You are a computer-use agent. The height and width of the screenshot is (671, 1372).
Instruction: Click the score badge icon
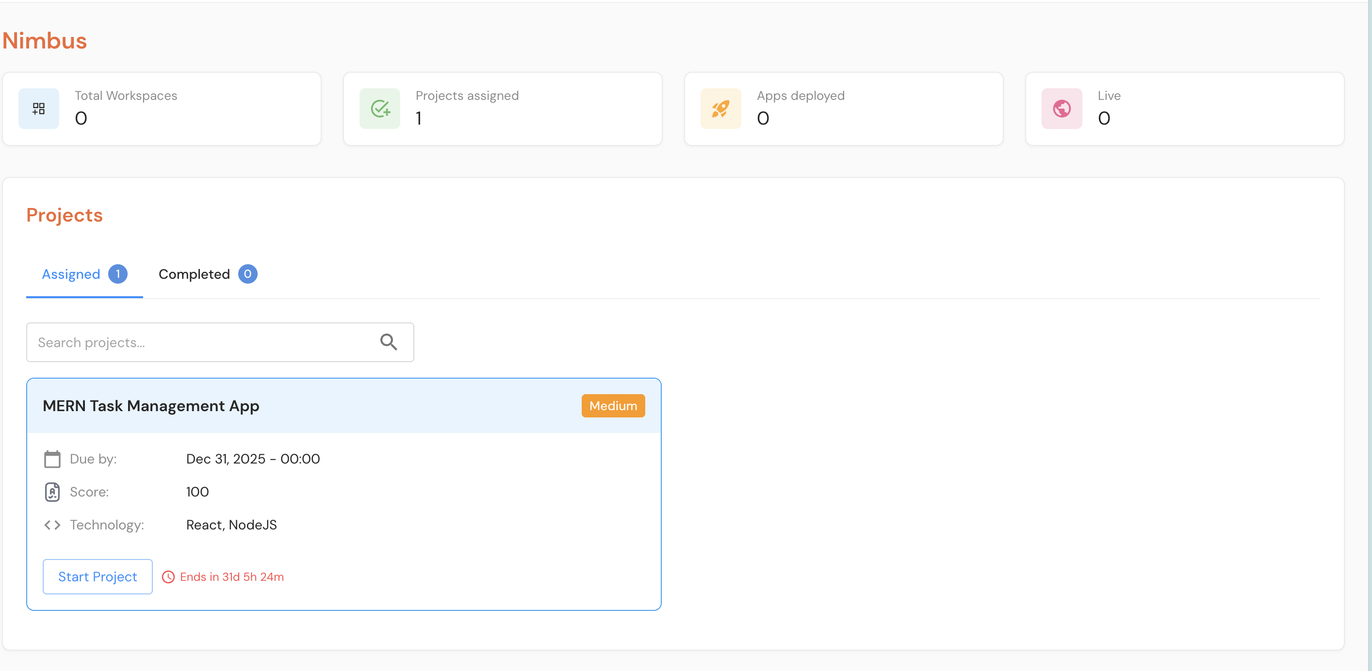coord(51,492)
